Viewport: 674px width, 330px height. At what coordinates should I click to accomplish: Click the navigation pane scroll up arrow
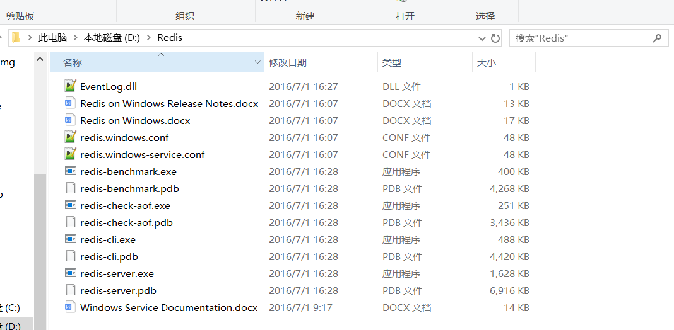point(40,59)
